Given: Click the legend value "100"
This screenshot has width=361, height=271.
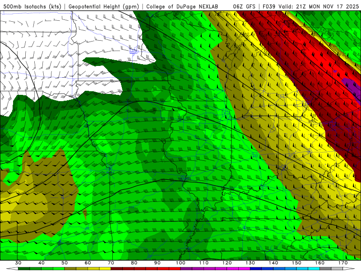Looking at the screenshot, I should click(x=180, y=263).
